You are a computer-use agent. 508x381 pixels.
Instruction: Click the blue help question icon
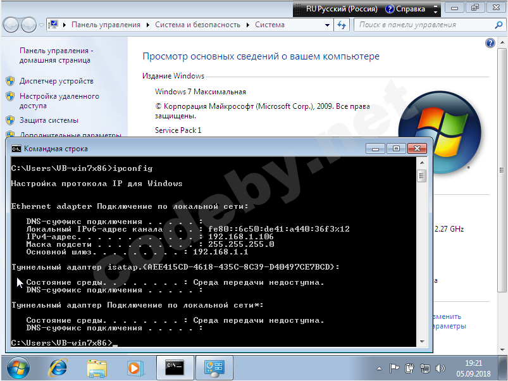[x=490, y=43]
